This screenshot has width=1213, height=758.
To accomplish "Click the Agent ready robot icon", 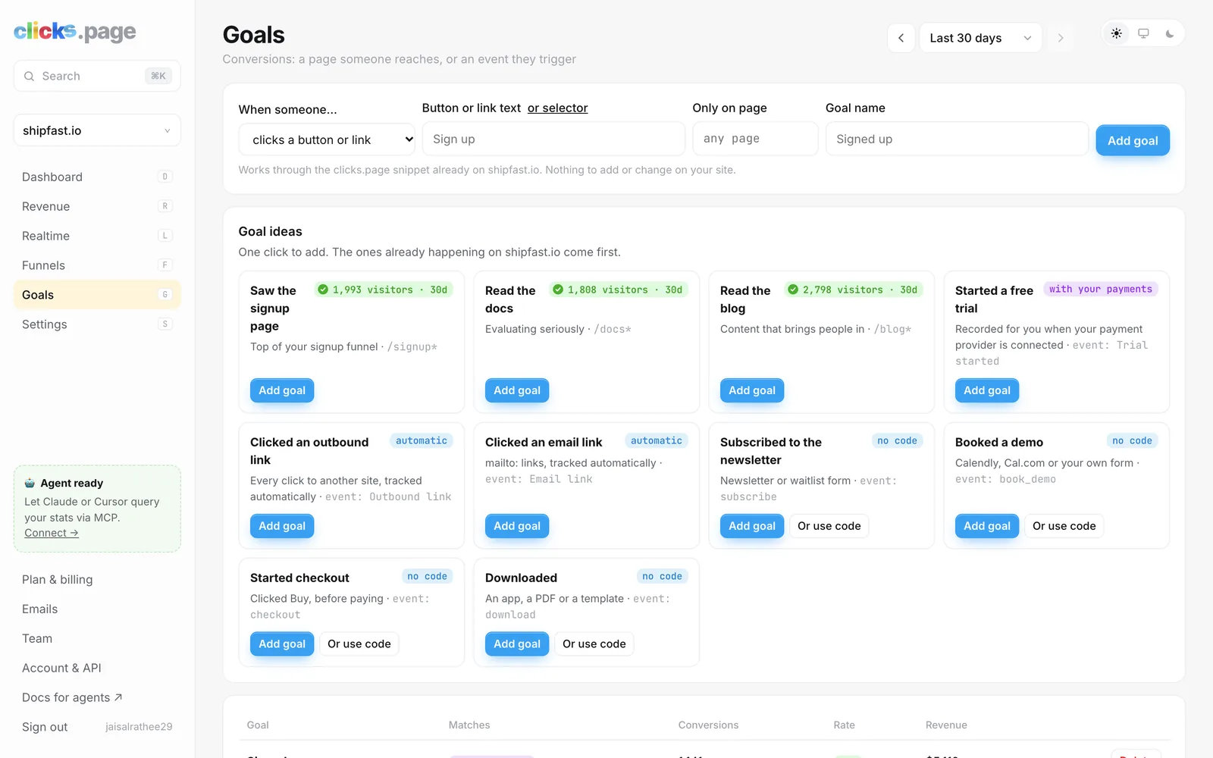I will click(30, 483).
